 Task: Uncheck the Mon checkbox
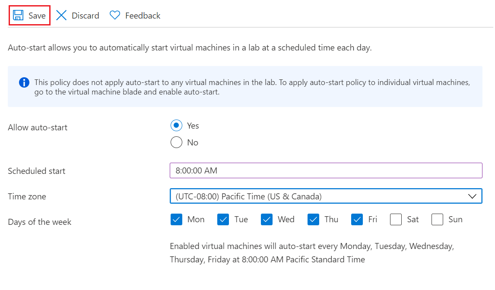[176, 220]
